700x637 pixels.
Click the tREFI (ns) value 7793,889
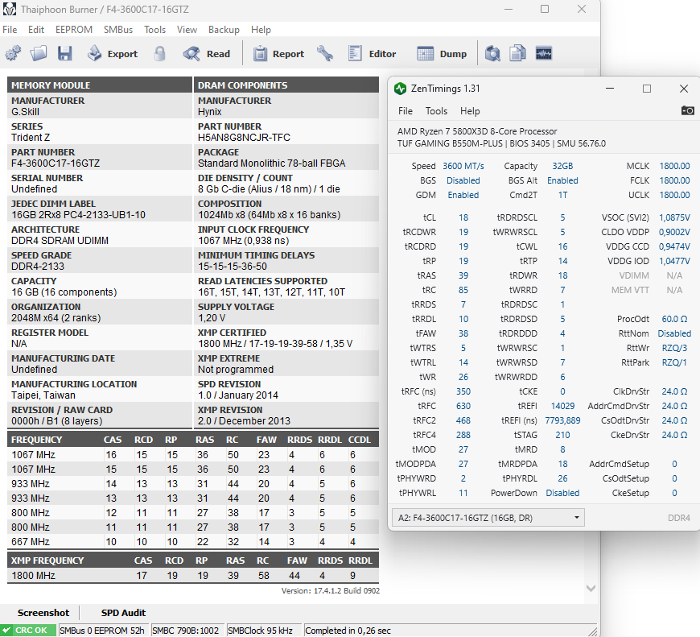point(562,420)
